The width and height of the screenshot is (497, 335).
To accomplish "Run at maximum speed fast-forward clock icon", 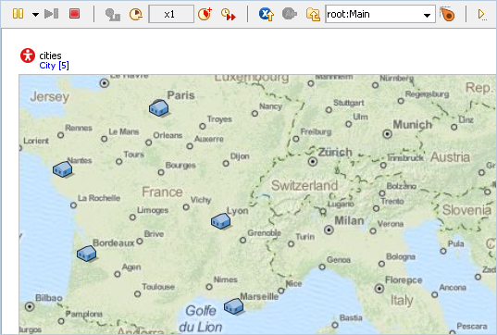I will [229, 14].
